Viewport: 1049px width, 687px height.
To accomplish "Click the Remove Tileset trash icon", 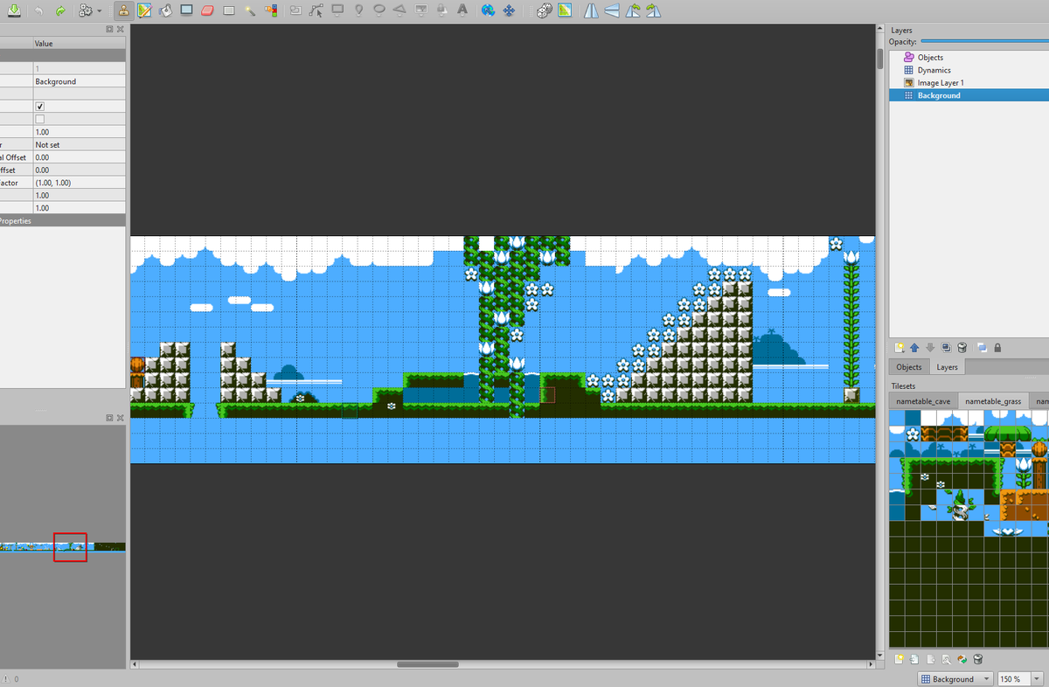I will pyautogui.click(x=978, y=659).
